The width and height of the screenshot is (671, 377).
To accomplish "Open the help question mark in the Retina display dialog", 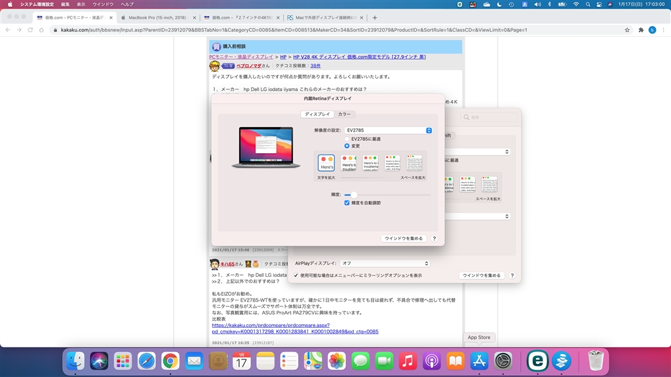I will [x=434, y=239].
